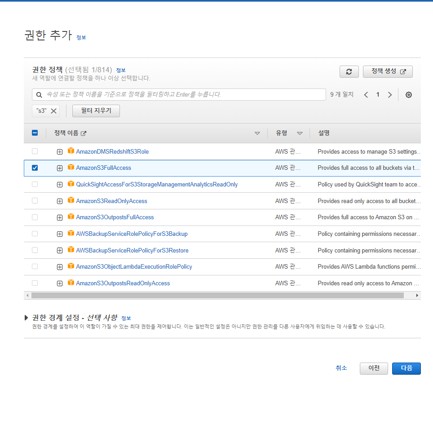Click the policy icon for AWSBackupServiceRolePolicyForS3Restore
Image resolution: width=433 pixels, height=425 pixels.
coord(71,250)
